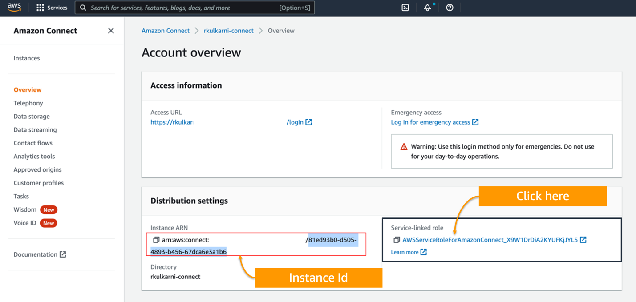This screenshot has height=302, width=636.
Task: Focus the services search field
Action: pyautogui.click(x=194, y=8)
